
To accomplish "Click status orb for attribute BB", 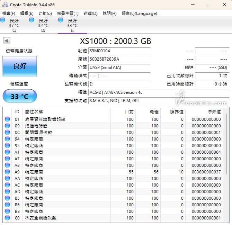I will [7, 211].
